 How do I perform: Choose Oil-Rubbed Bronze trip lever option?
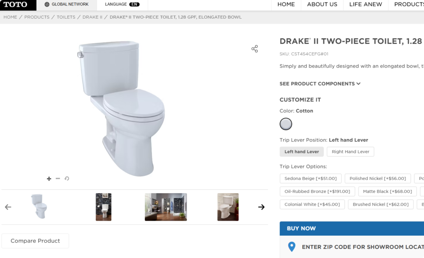(x=317, y=191)
